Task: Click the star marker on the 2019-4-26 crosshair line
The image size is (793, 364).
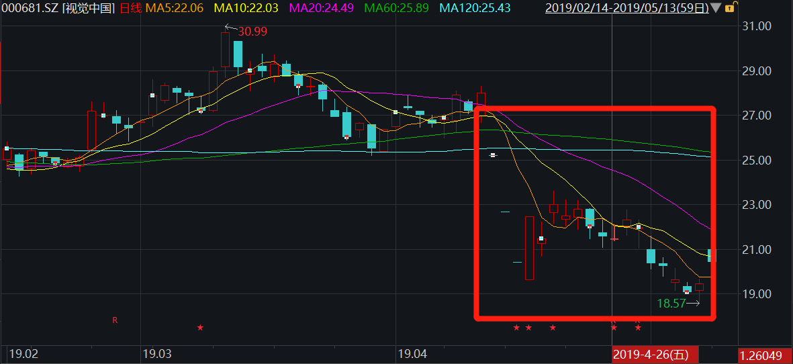Action: pyautogui.click(x=614, y=328)
